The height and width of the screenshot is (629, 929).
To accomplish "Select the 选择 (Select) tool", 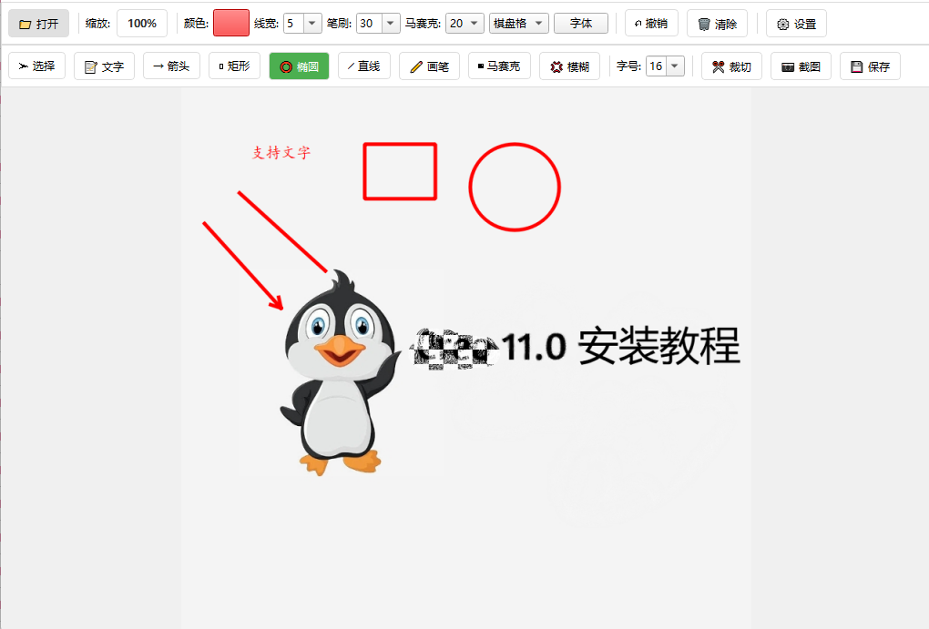I will (36, 66).
